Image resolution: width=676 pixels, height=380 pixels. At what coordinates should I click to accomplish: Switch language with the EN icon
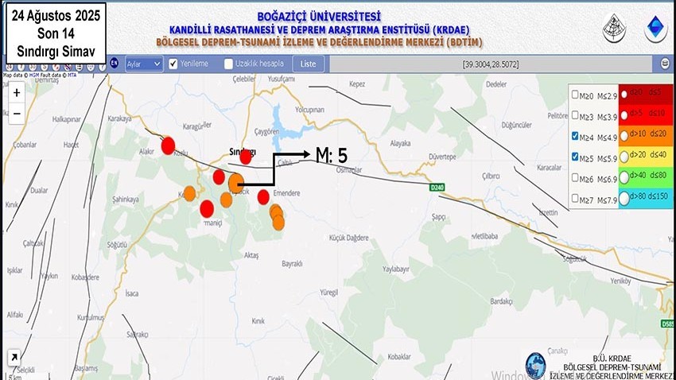click(114, 64)
